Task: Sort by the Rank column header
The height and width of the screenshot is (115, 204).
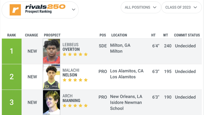Action: (x=11, y=35)
